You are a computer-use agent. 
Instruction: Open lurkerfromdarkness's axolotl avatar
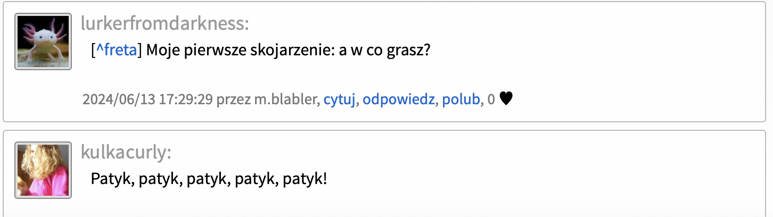pos(43,42)
